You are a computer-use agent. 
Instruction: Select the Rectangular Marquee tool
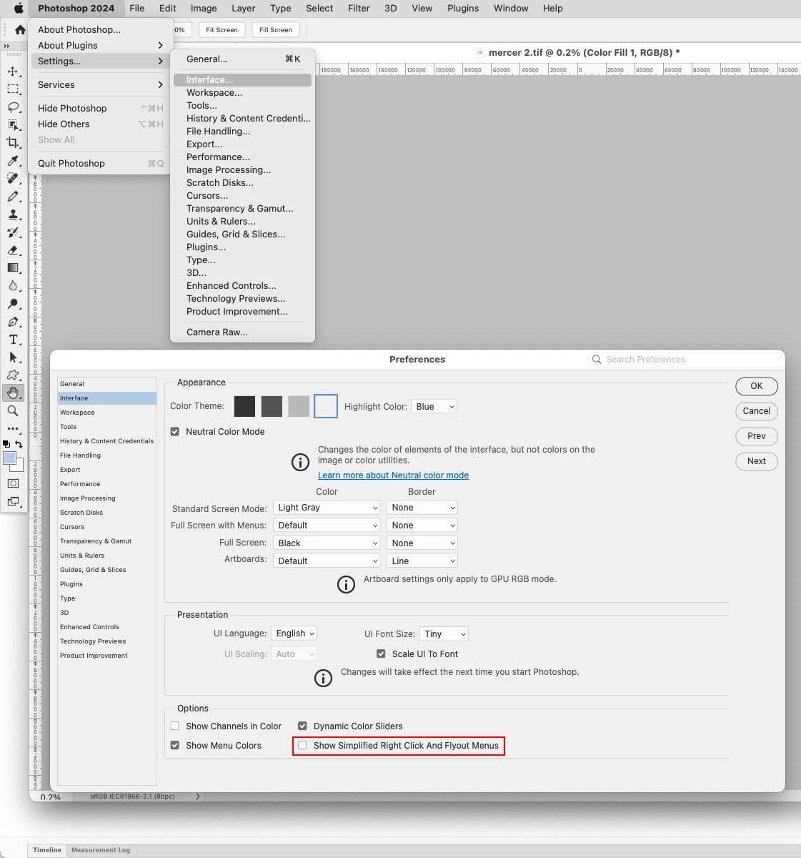pos(13,89)
